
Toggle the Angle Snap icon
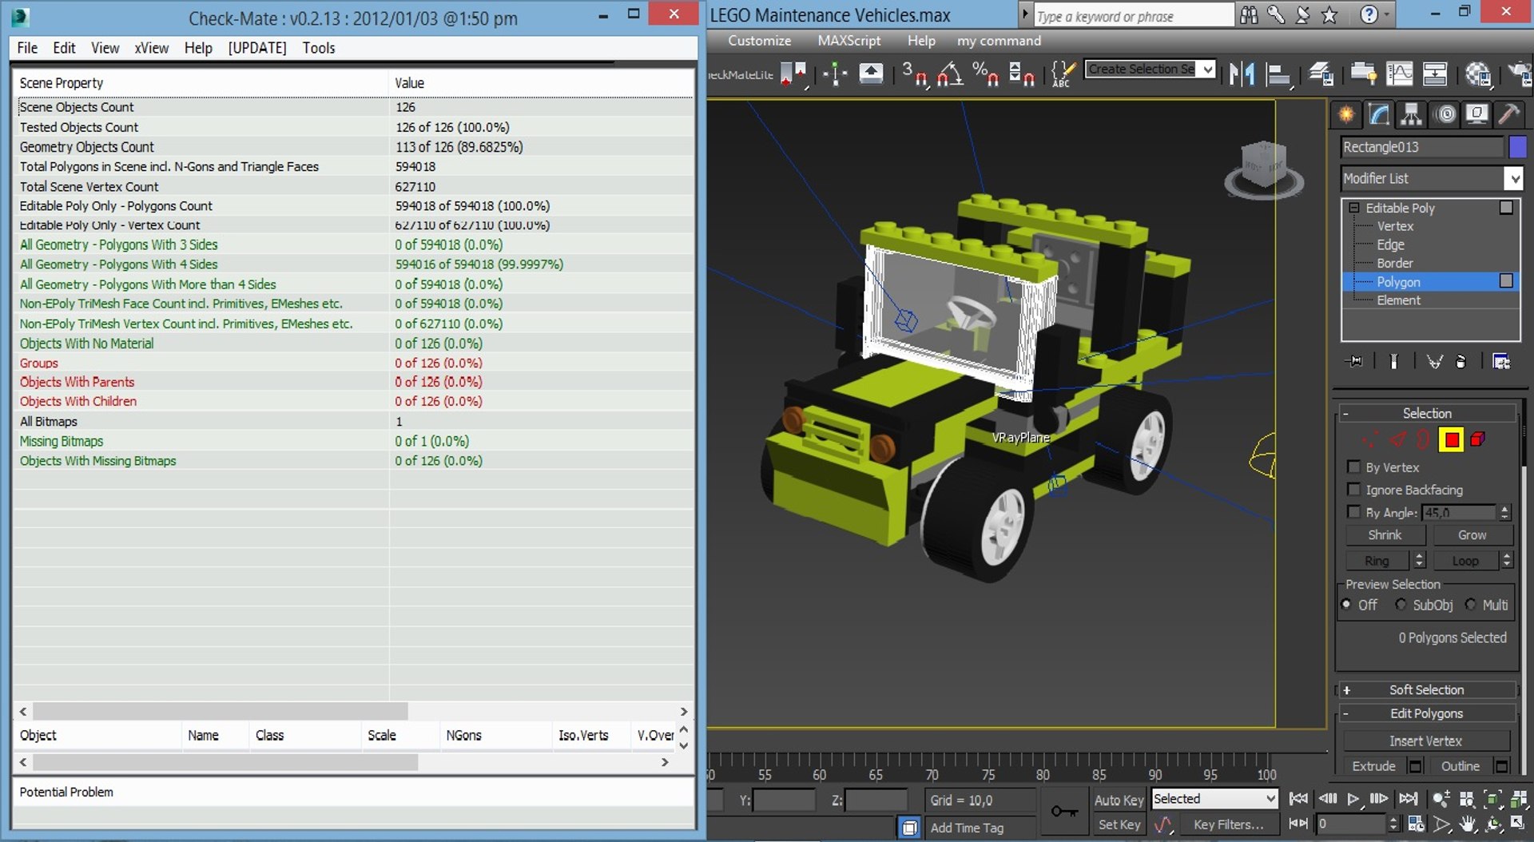tap(950, 74)
